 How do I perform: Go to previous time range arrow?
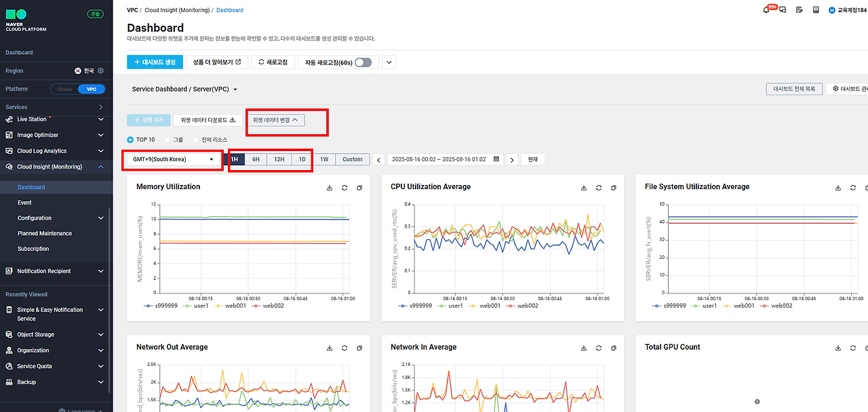coord(380,160)
